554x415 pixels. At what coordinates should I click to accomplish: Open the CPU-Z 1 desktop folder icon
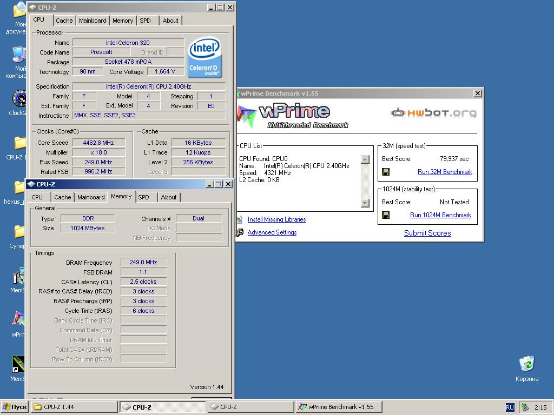click(x=20, y=143)
